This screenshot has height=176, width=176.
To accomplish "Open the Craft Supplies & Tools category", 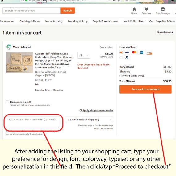I will pos(162,21).
